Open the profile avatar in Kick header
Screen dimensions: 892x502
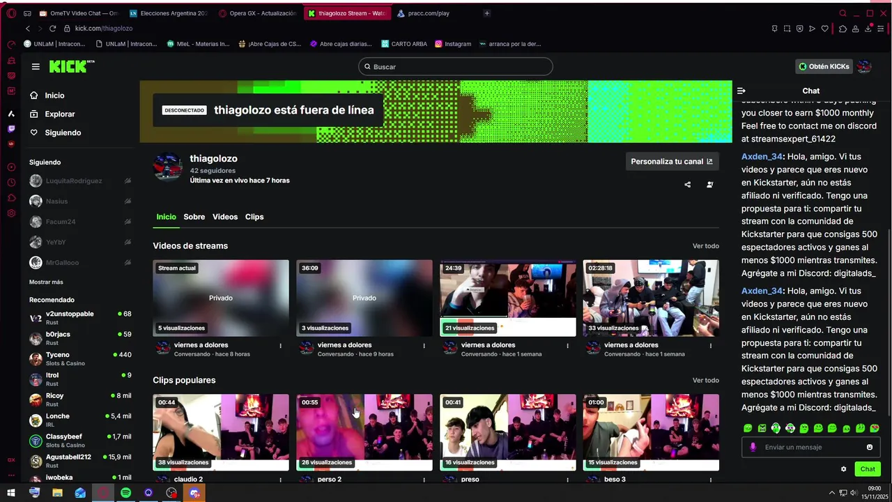864,66
